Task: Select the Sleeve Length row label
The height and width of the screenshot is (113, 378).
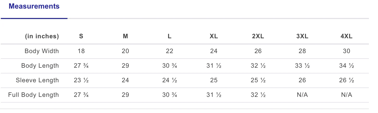Action: point(37,80)
